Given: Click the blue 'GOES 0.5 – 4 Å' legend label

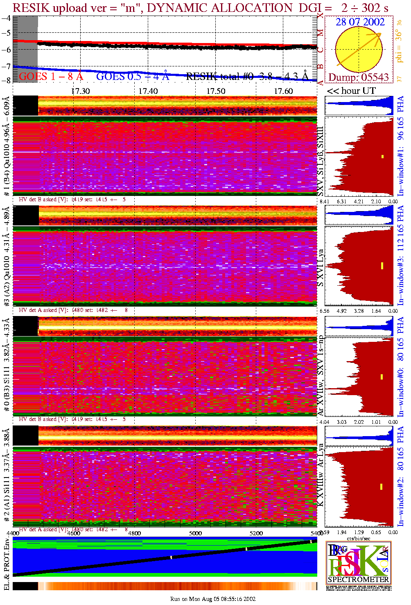Looking at the screenshot, I should (132, 76).
